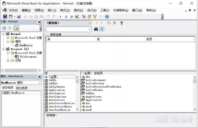Open the NewMacros 模块 properties dropdown
Image resolution: width=198 pixels, height=128 pixels.
click(x=40, y=83)
